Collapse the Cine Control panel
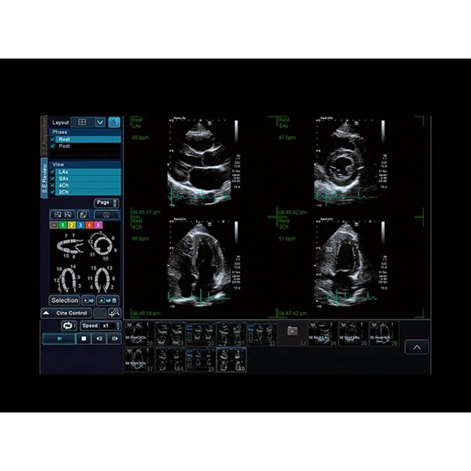 pos(46,313)
